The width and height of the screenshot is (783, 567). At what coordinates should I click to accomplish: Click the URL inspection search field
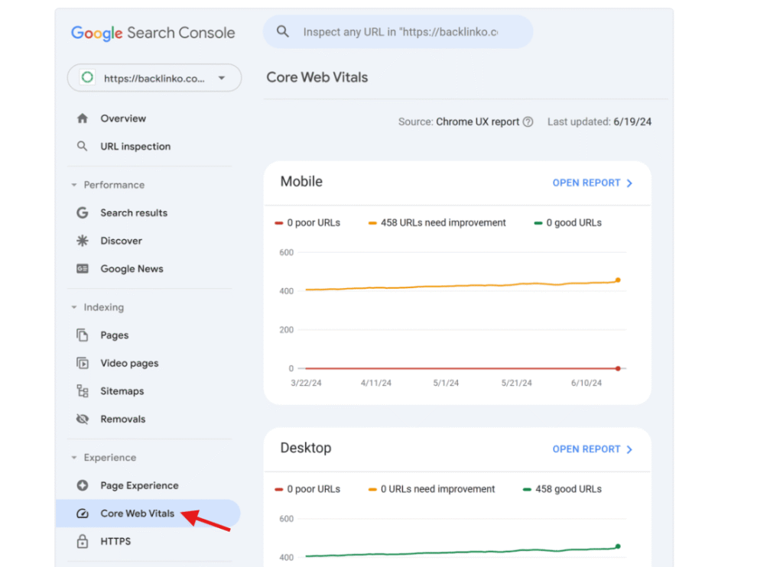point(398,31)
